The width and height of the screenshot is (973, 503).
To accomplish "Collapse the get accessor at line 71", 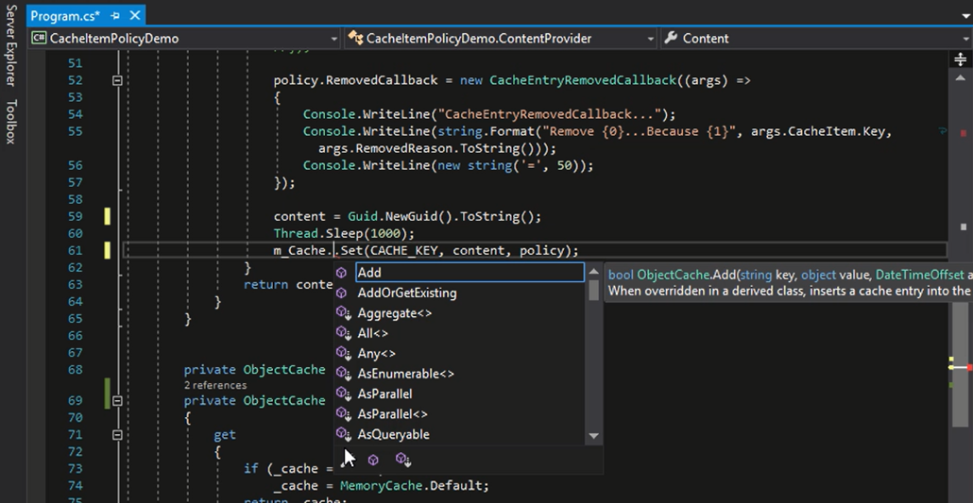I will tap(117, 435).
